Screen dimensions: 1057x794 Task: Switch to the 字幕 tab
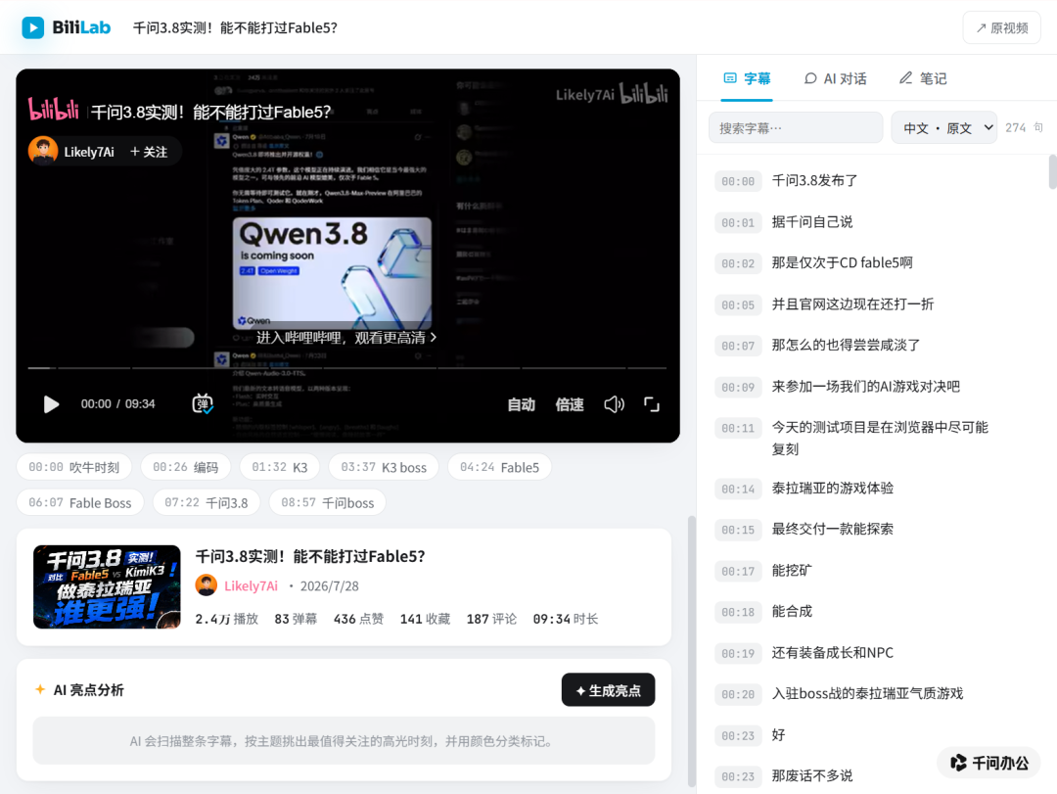coord(747,78)
